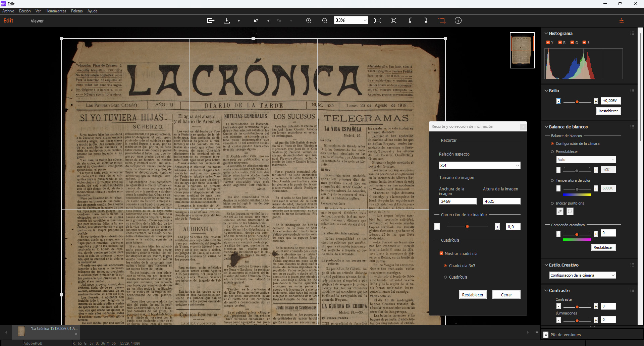Screen dimensions: 644x346
Task: Click the Contraste slider handle
Action: pyautogui.click(x=577, y=307)
